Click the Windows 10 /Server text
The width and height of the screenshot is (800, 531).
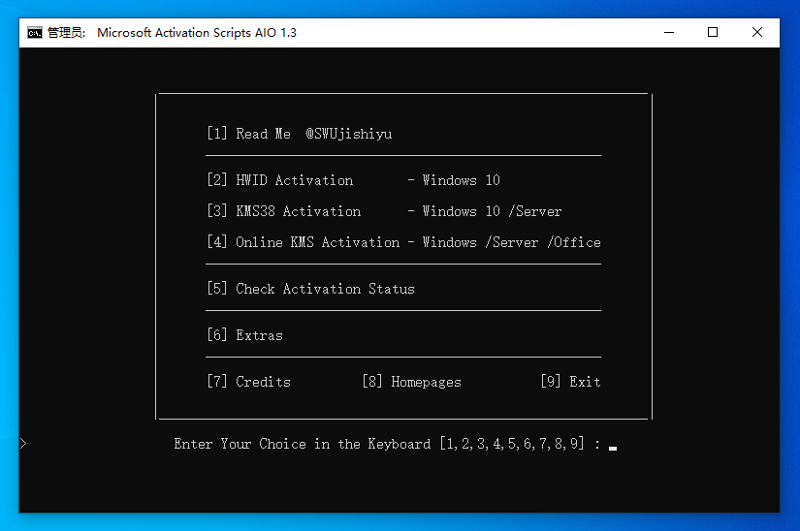[492, 211]
